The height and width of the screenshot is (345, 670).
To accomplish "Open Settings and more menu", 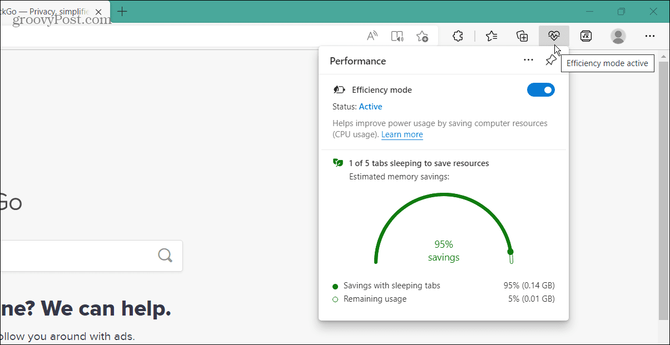I will [x=649, y=36].
